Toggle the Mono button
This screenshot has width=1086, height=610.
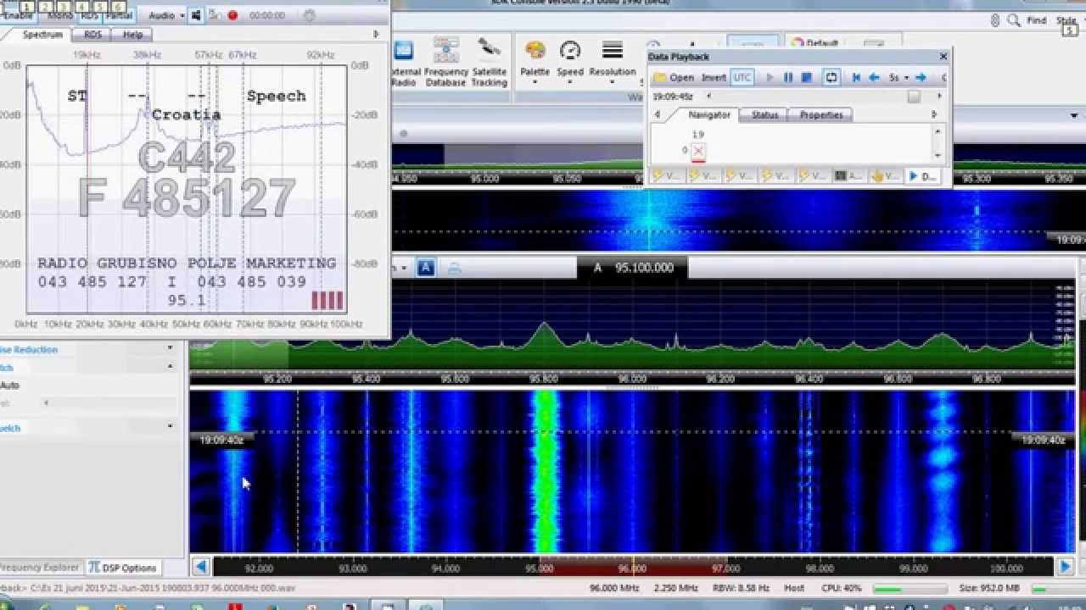59,15
